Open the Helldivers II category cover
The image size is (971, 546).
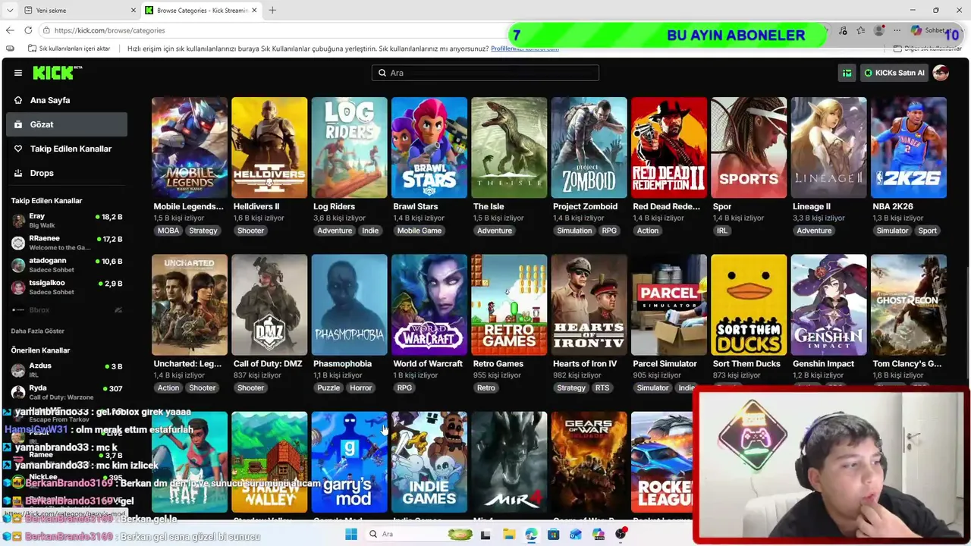[269, 147]
